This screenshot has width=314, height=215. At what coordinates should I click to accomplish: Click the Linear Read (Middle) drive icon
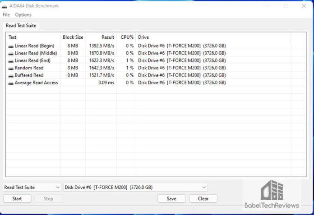pyautogui.click(x=11, y=54)
